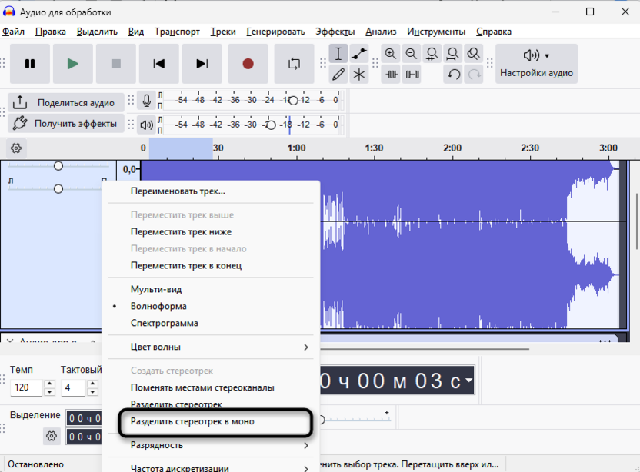Click the 1:00 mark on the timeline ruler
Screen dimensions: 640x472
tap(296, 148)
